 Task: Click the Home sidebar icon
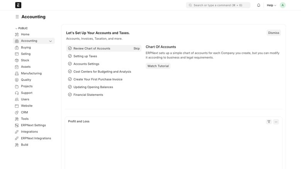coord(17,34)
